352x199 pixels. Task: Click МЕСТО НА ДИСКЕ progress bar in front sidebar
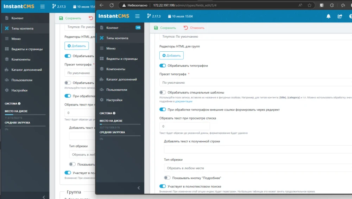(120, 124)
